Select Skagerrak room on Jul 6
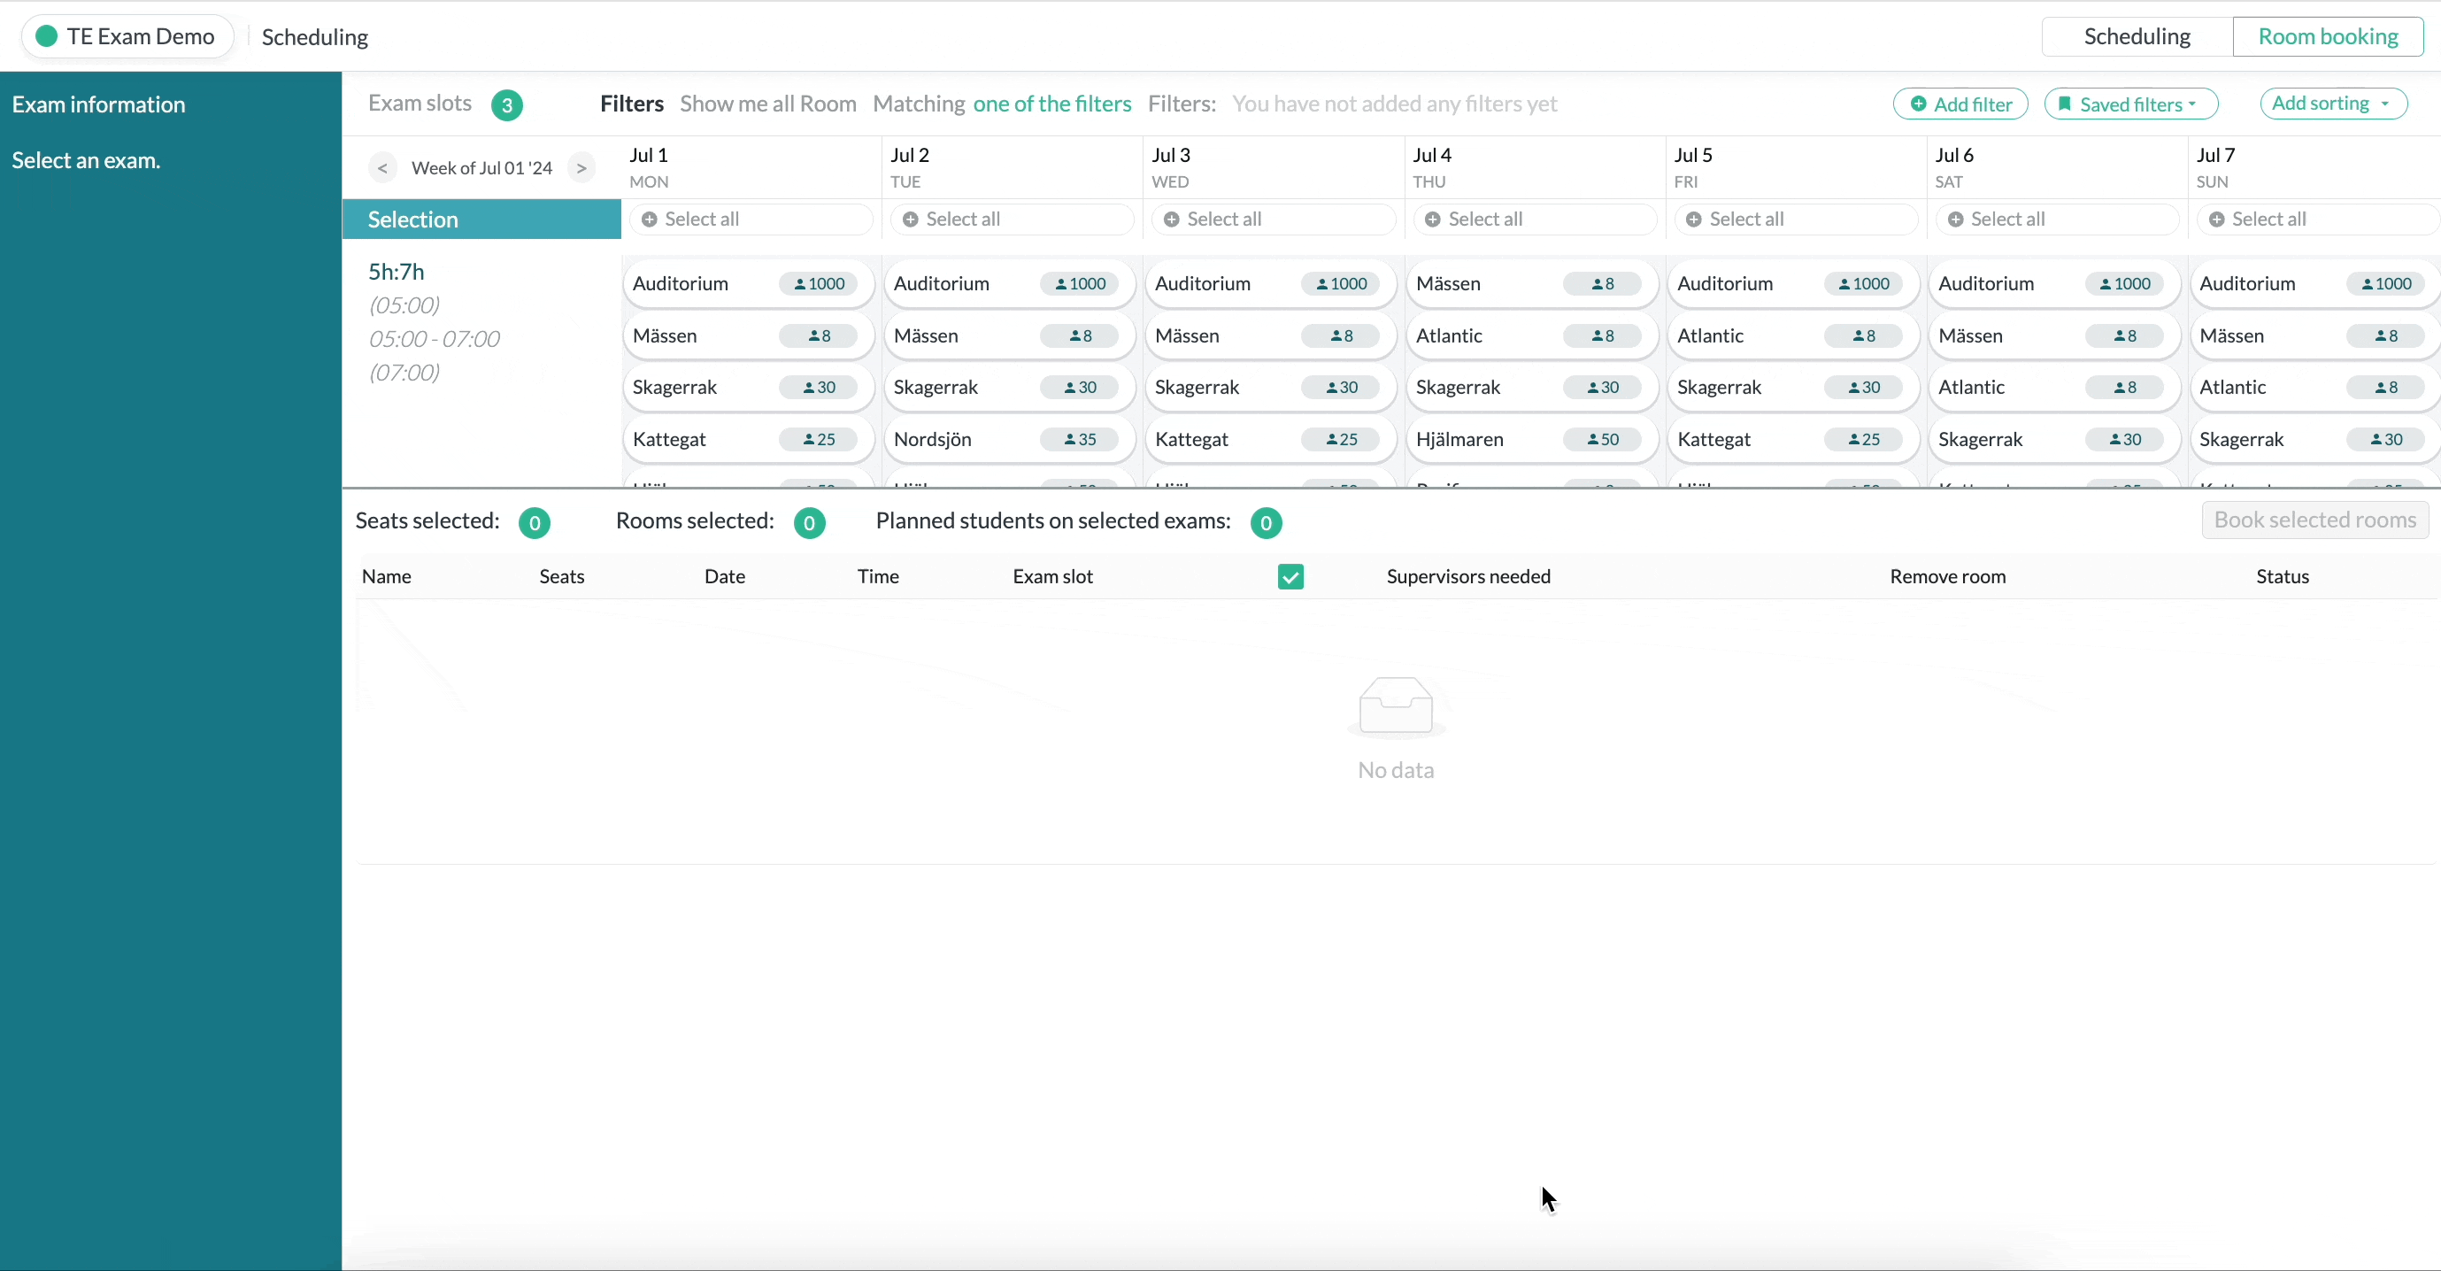 pyautogui.click(x=2053, y=440)
